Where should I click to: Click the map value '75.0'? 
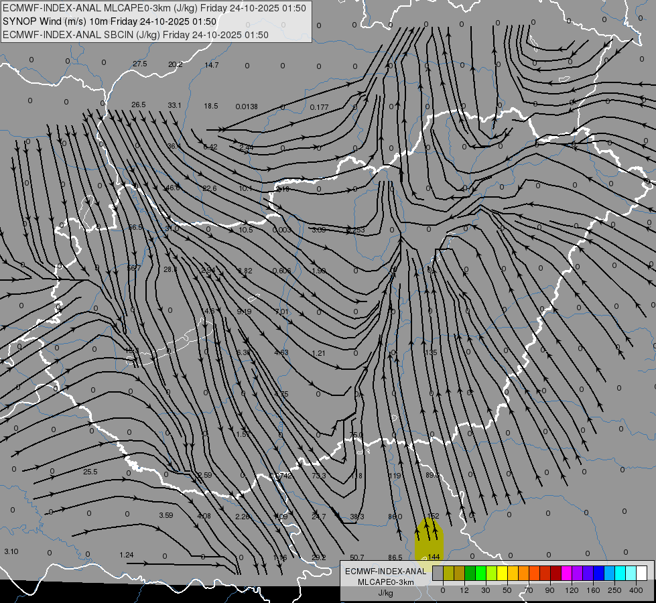(x=356, y=435)
